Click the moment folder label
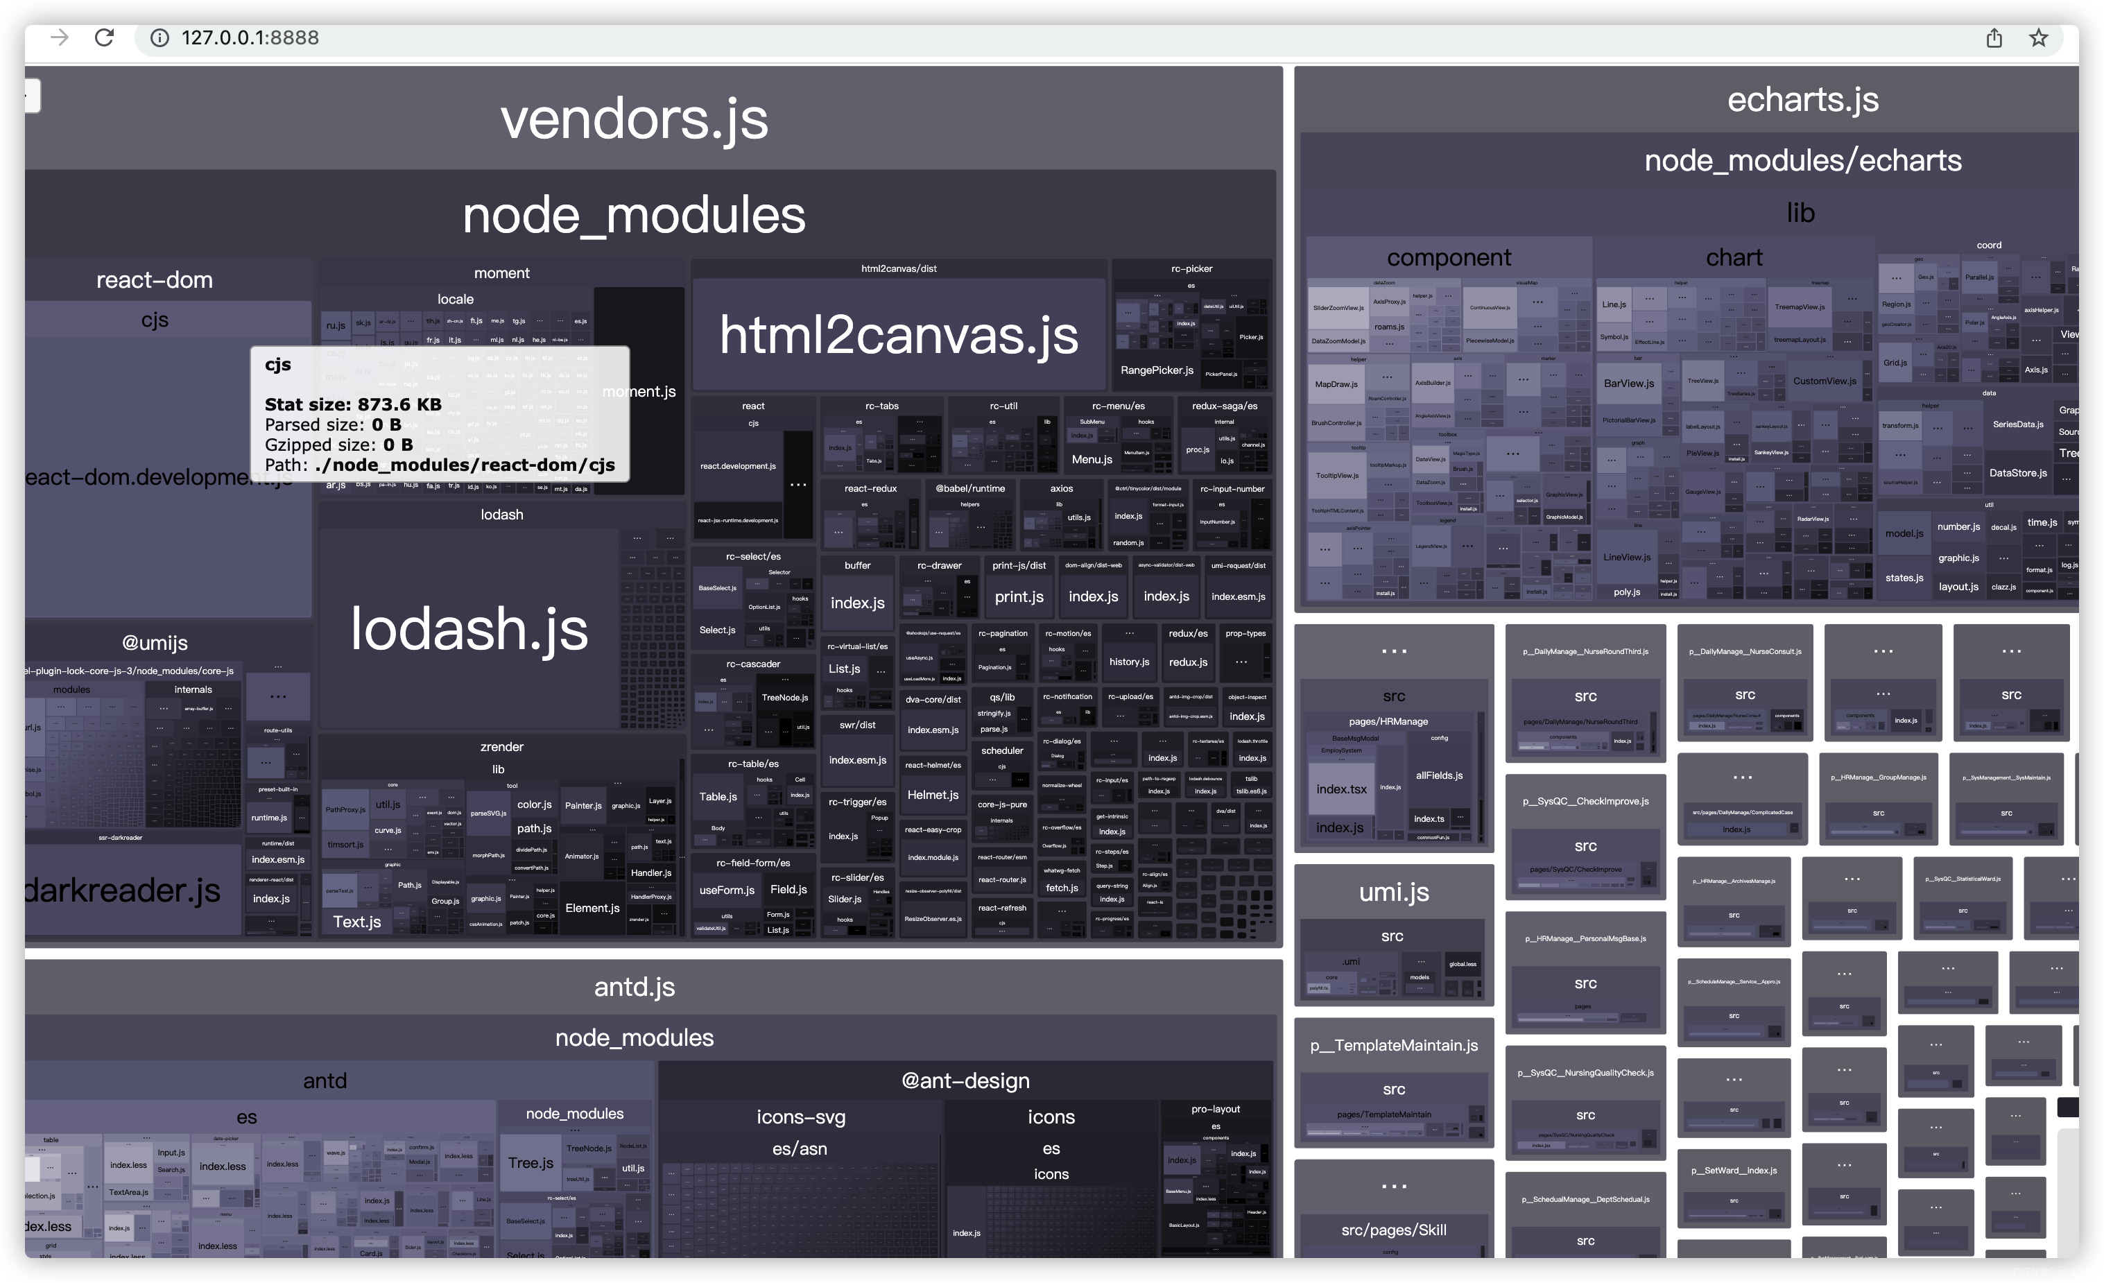Image resolution: width=2104 pixels, height=1283 pixels. tap(501, 273)
